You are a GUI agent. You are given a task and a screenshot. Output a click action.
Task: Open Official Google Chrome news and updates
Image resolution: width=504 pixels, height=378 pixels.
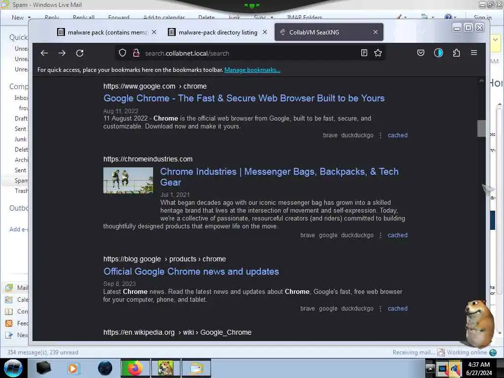[191, 271]
